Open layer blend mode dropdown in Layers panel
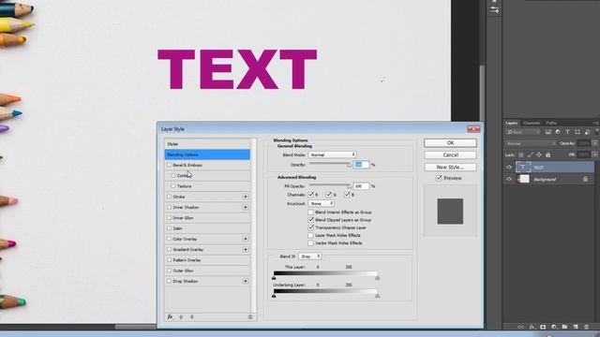 click(x=531, y=143)
